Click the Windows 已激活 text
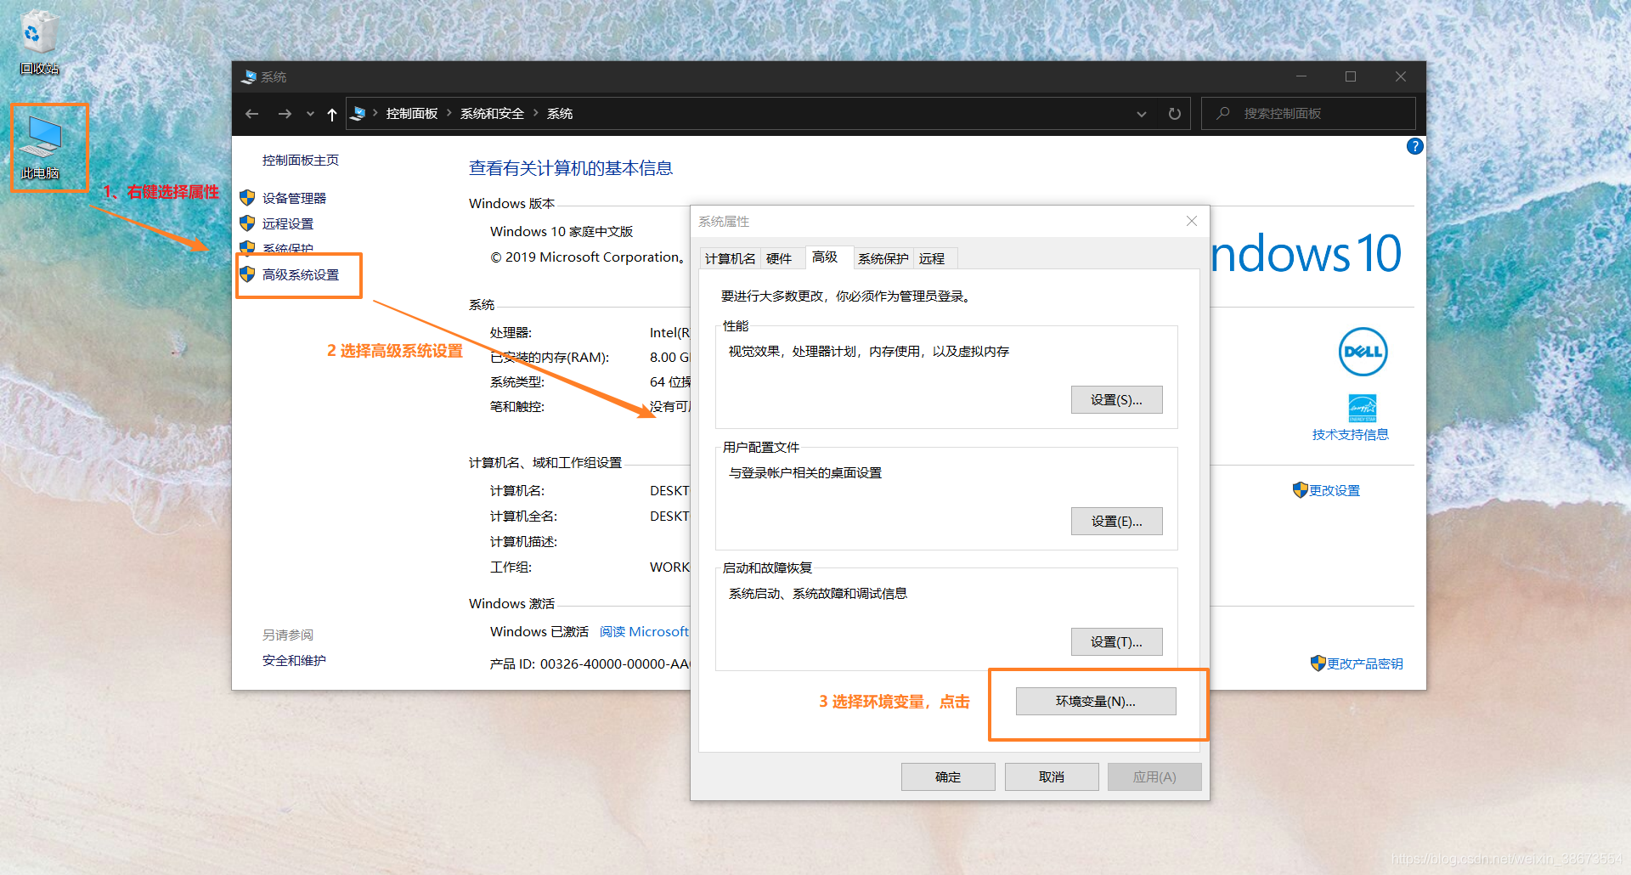Screen dimensions: 1631x875 tap(539, 632)
